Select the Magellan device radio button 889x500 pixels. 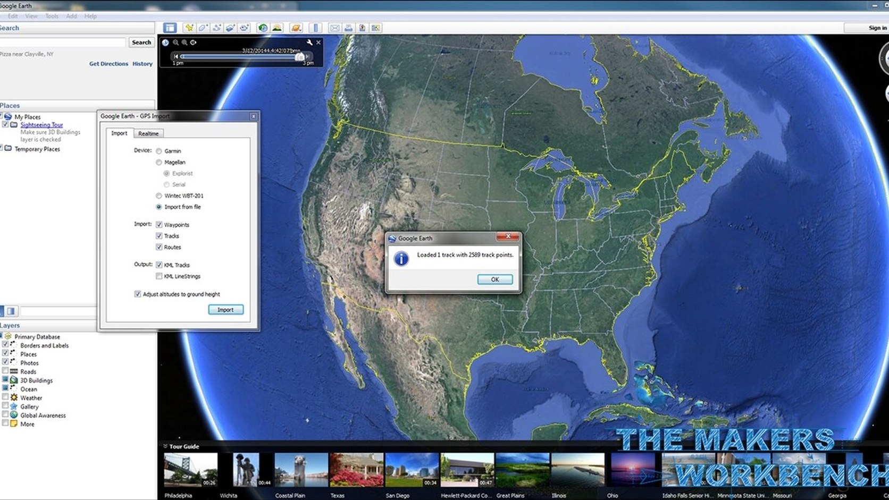click(x=159, y=163)
